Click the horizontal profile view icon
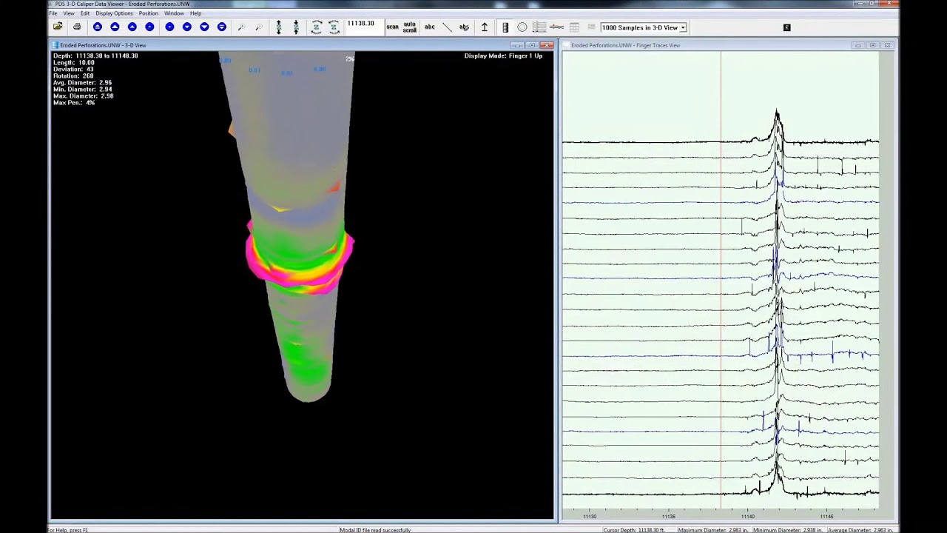The image size is (947, 533). 557,27
